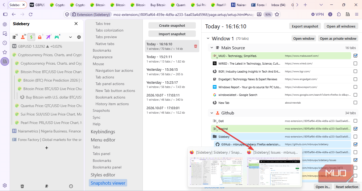Click the Import snapshot button
The height and width of the screenshot is (191, 362).
click(x=172, y=34)
